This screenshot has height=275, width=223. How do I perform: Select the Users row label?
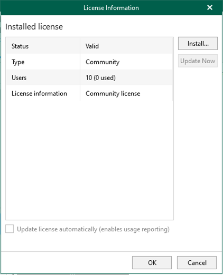click(19, 77)
